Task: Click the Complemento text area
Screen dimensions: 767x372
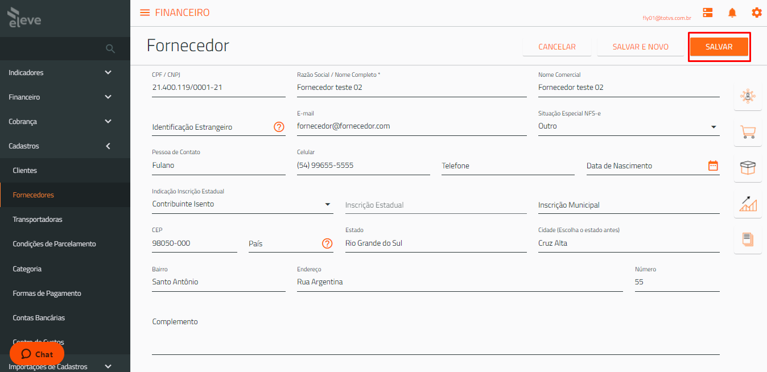Action: 436,336
